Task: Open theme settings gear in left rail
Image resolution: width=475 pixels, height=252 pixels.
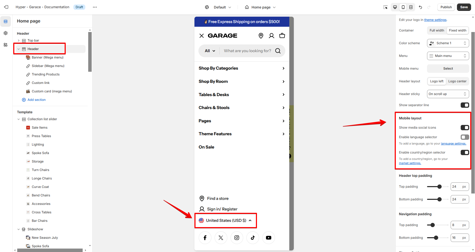Action: [x=6, y=33]
